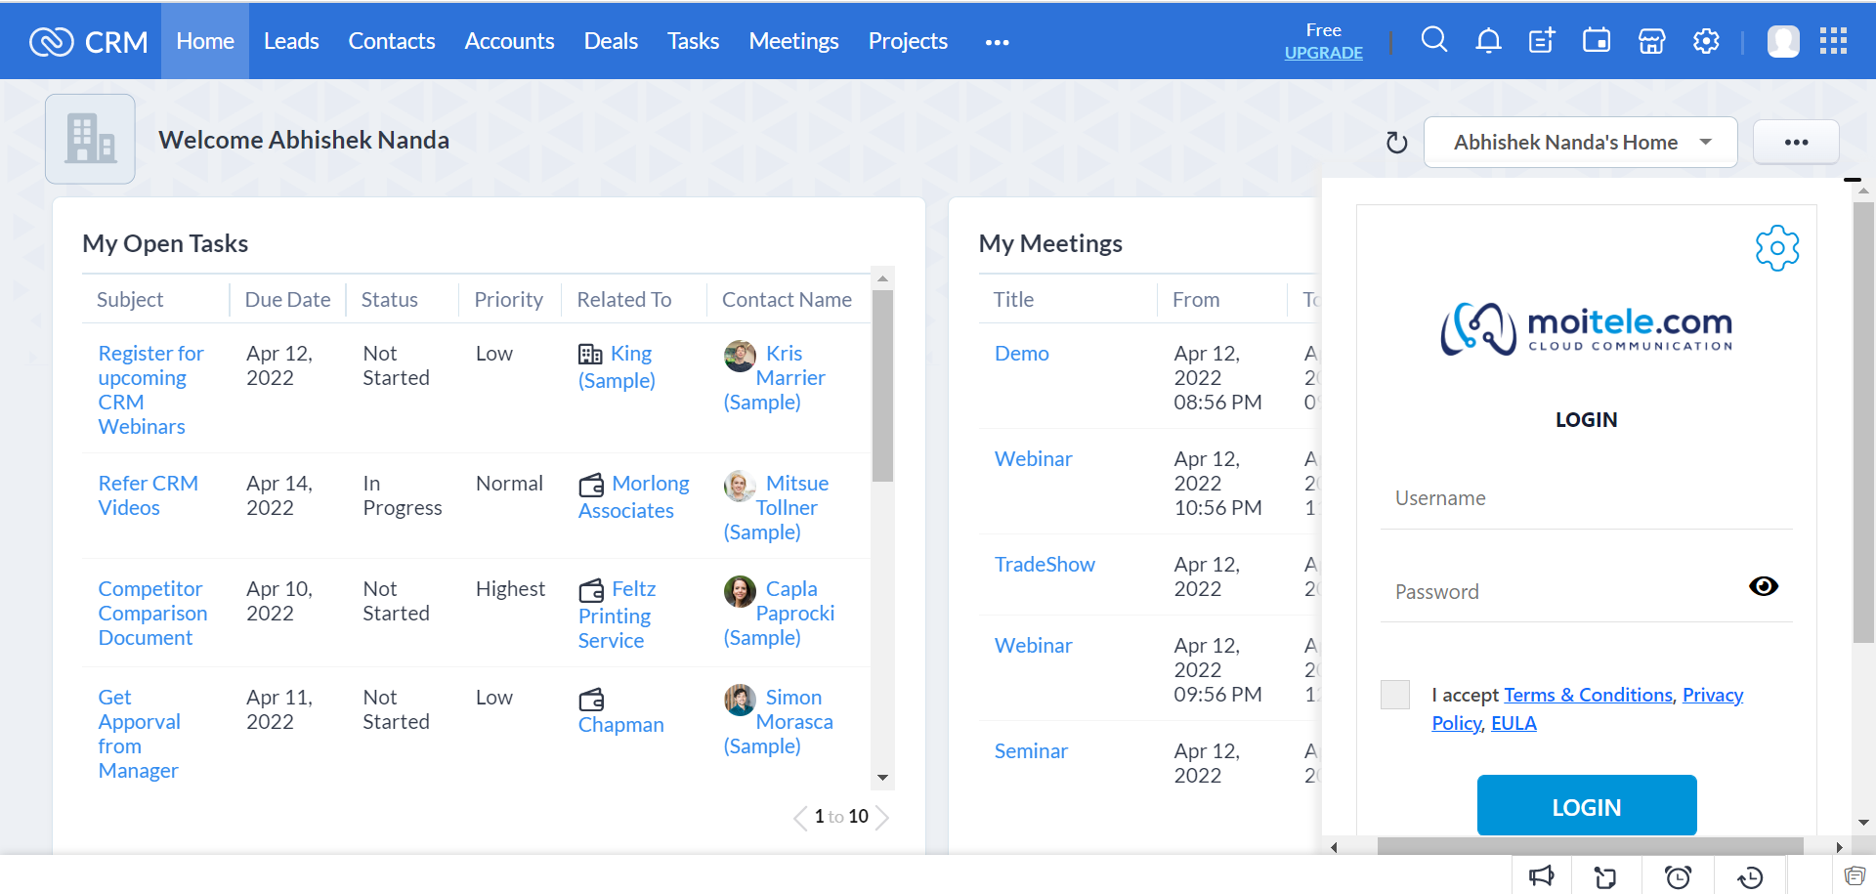This screenshot has width=1876, height=894.
Task: Open moitele widget settings gear
Action: coord(1777,248)
